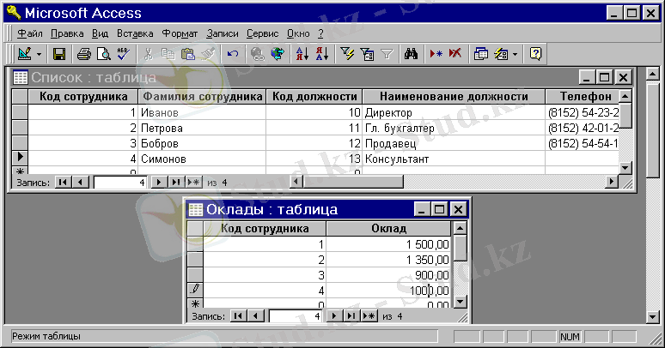Go to next record in Список navigator
665x348 pixels.
tap(159, 183)
